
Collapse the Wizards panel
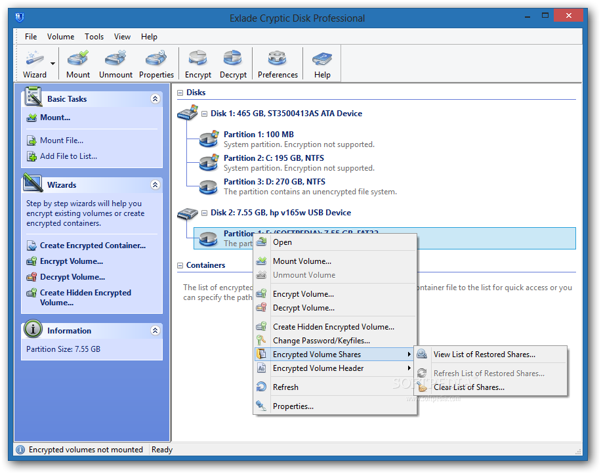[155, 184]
